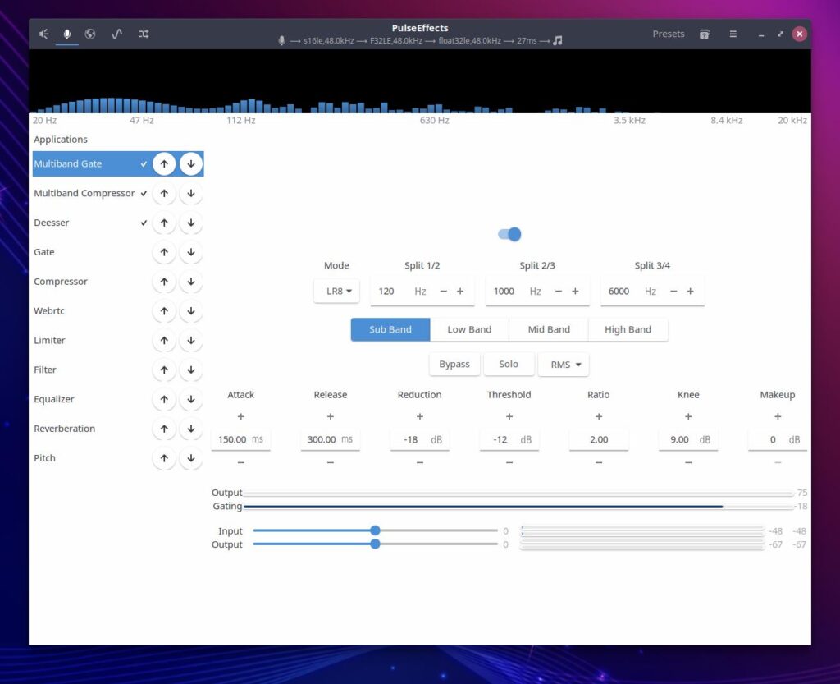Select Deesser in the plugin list

(52, 223)
